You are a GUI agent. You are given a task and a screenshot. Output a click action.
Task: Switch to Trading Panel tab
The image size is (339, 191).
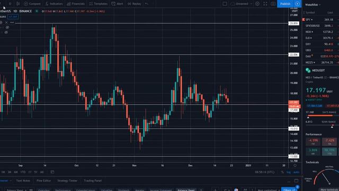tap(93, 180)
